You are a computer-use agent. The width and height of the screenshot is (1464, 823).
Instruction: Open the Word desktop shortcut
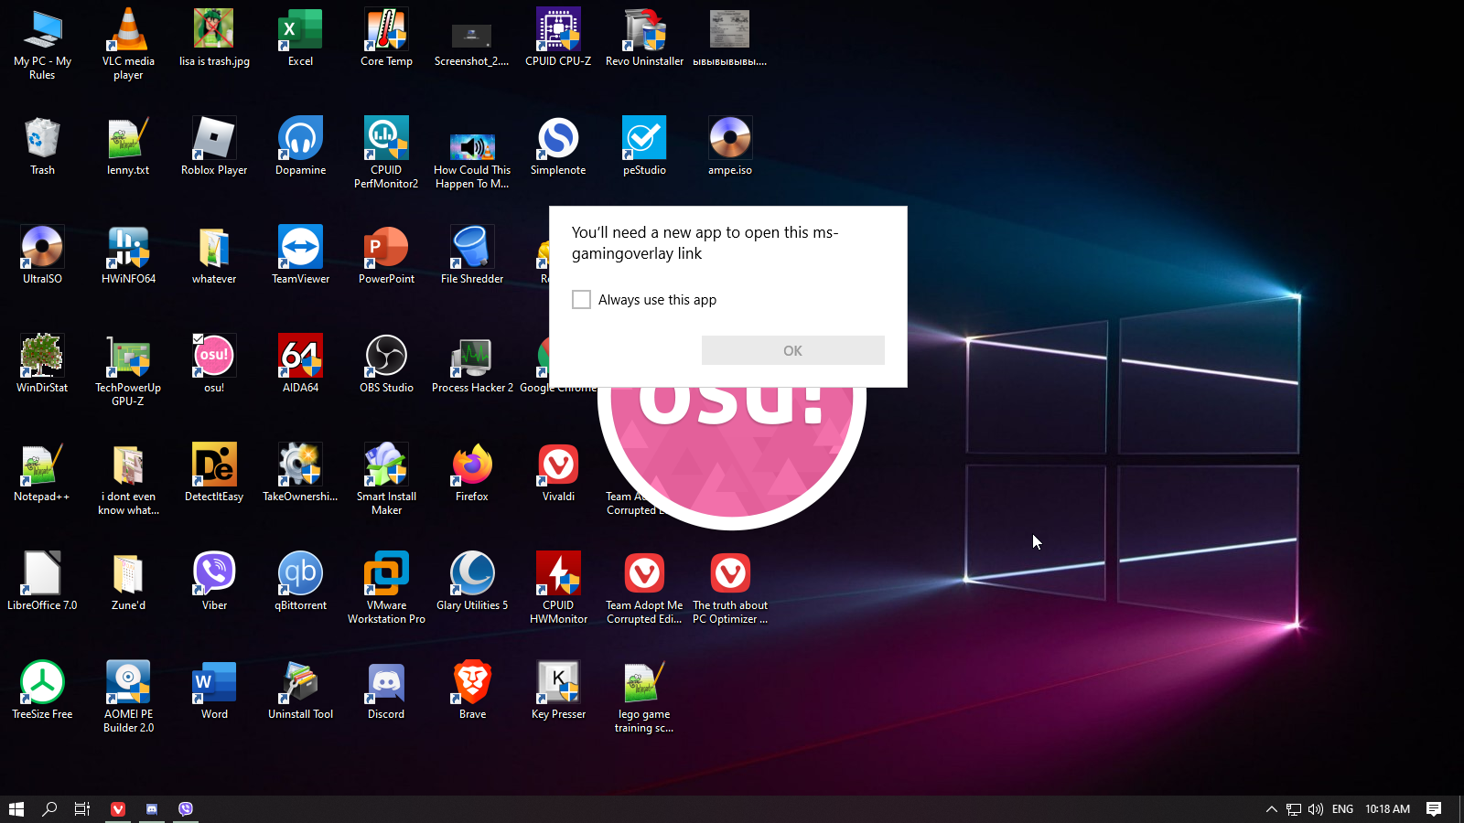tap(214, 690)
